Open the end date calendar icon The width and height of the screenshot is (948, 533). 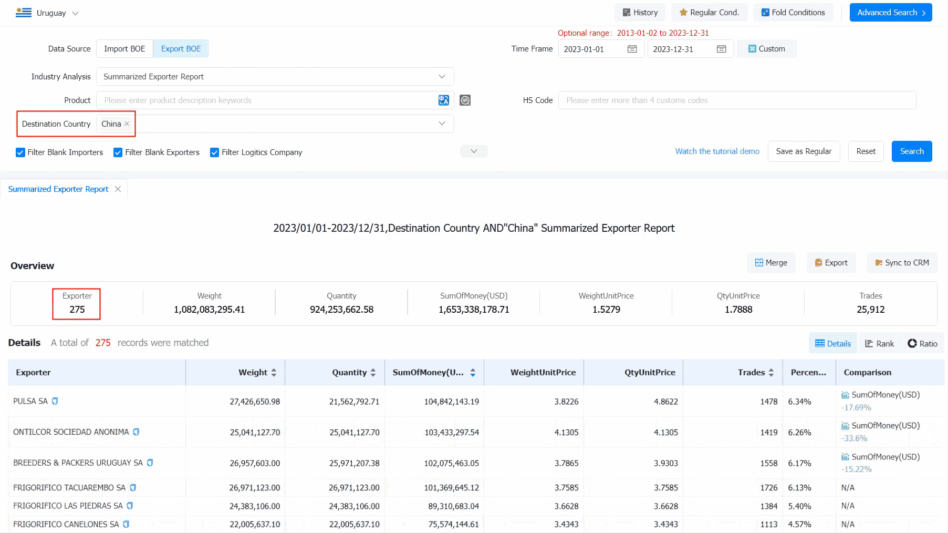pos(722,49)
